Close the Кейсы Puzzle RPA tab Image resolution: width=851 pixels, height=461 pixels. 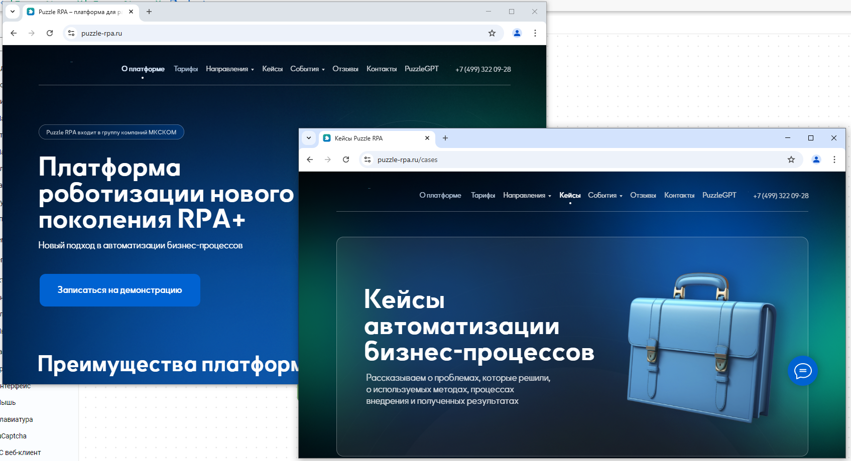427,138
